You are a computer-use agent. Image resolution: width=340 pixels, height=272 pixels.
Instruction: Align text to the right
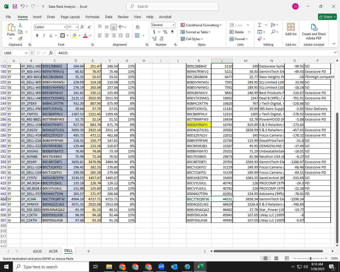pyautogui.click(x=113, y=36)
